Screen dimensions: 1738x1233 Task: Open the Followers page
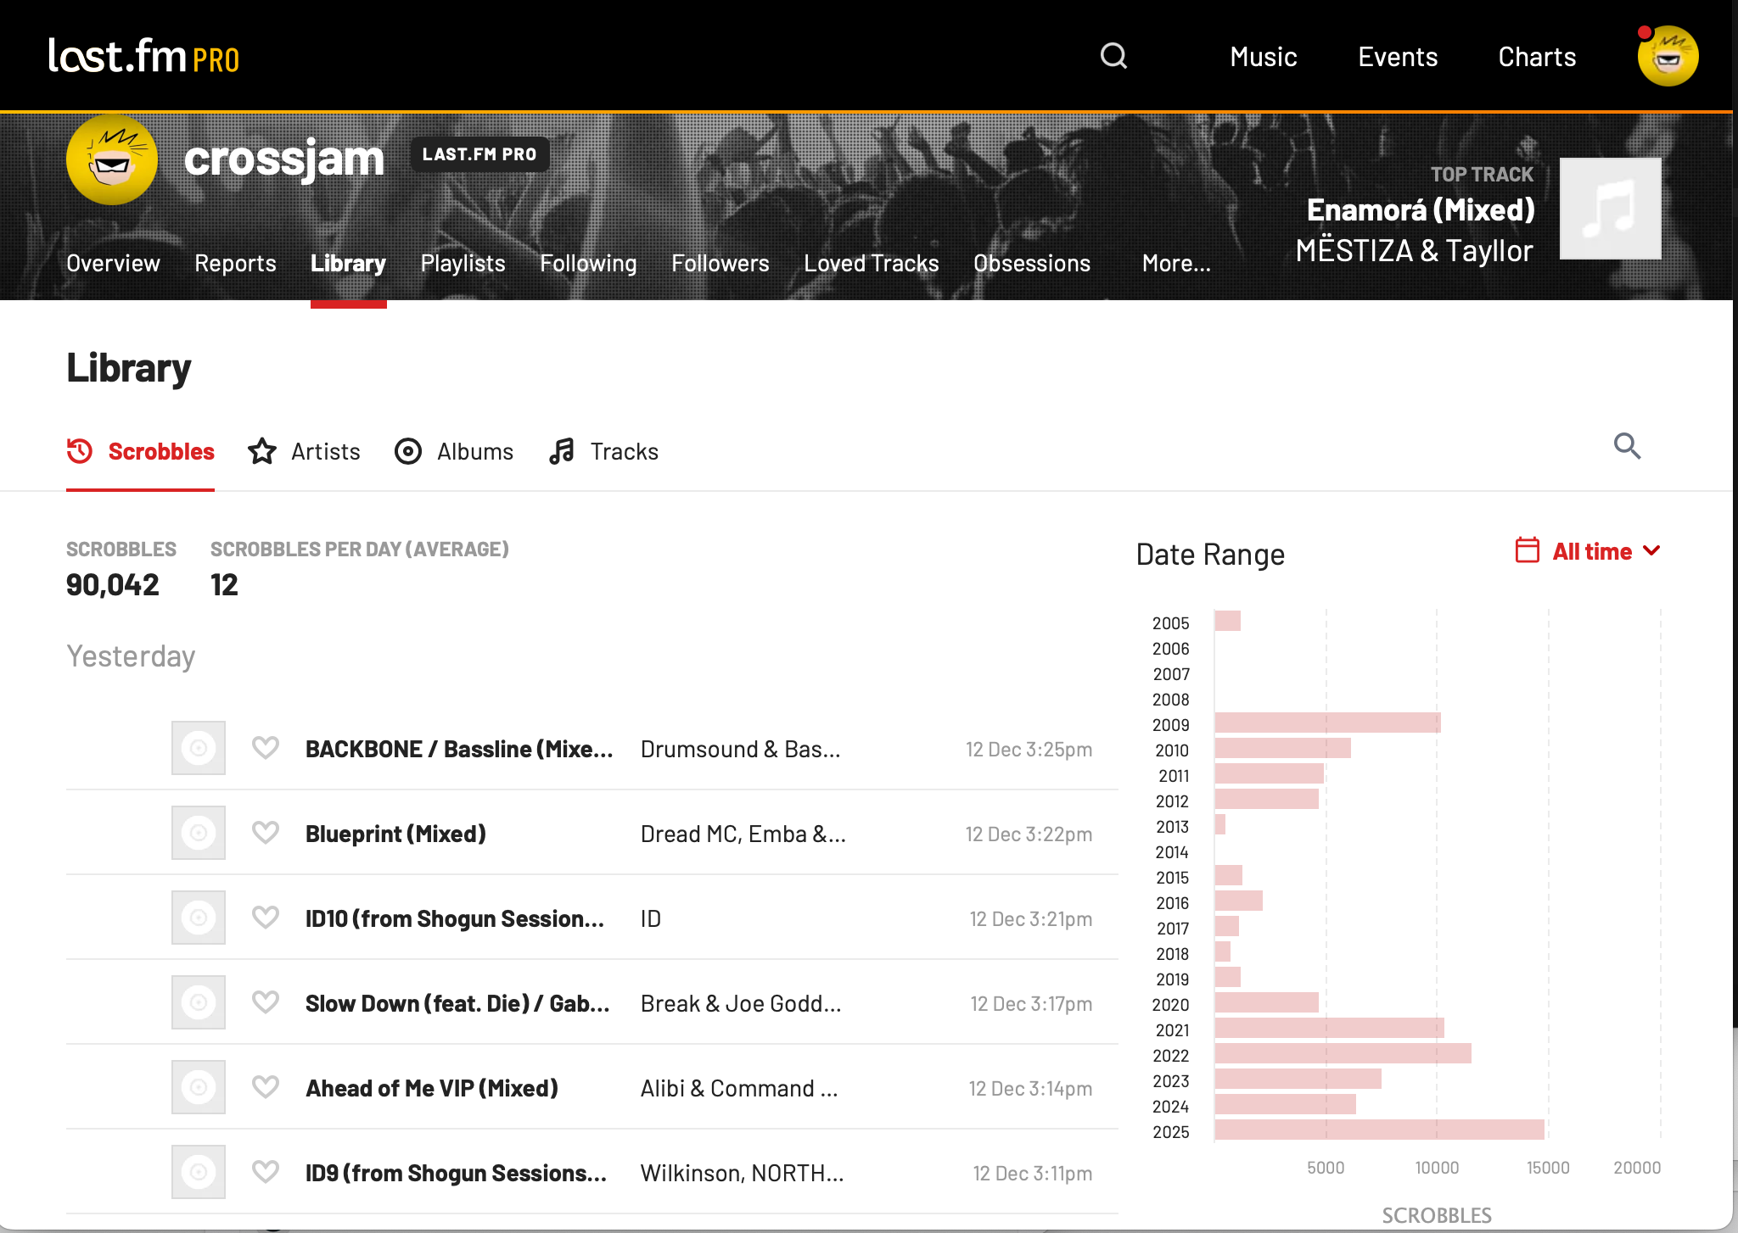point(720,263)
